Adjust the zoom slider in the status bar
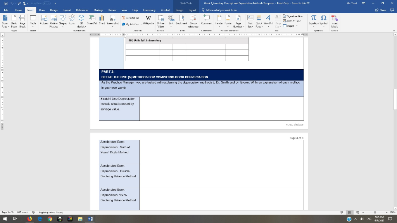 click(375, 213)
